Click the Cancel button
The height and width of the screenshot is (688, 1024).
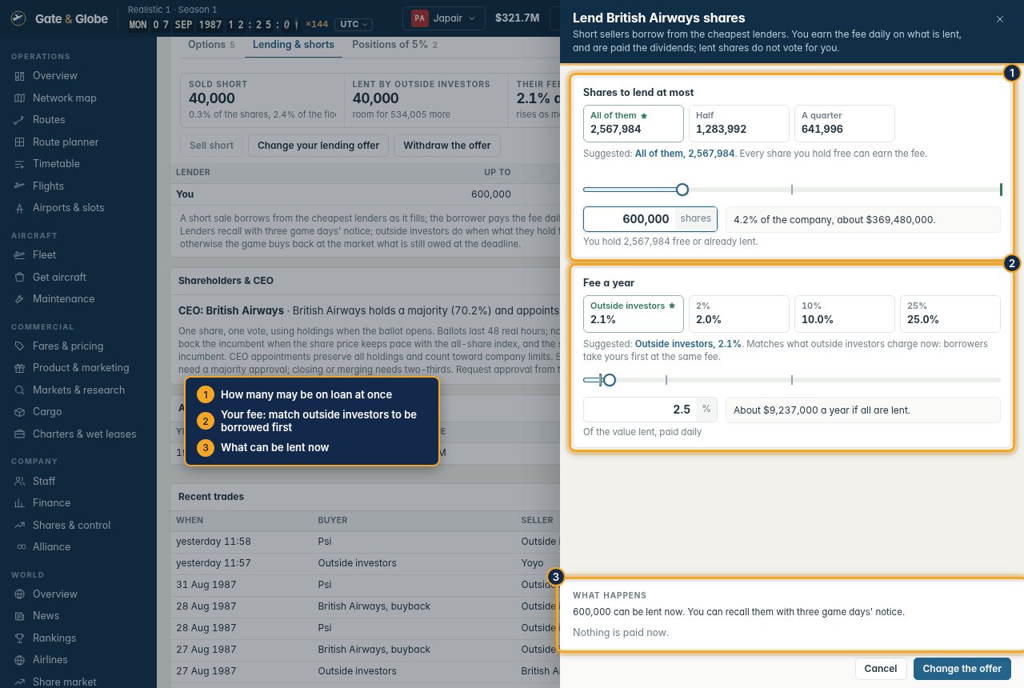coord(881,669)
